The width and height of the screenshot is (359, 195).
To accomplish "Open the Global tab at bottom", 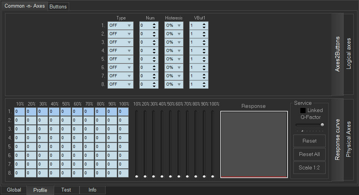I will click(14, 190).
